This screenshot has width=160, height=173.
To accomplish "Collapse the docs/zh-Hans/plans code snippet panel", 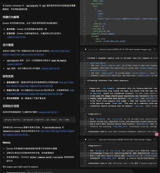I will [82, 139].
